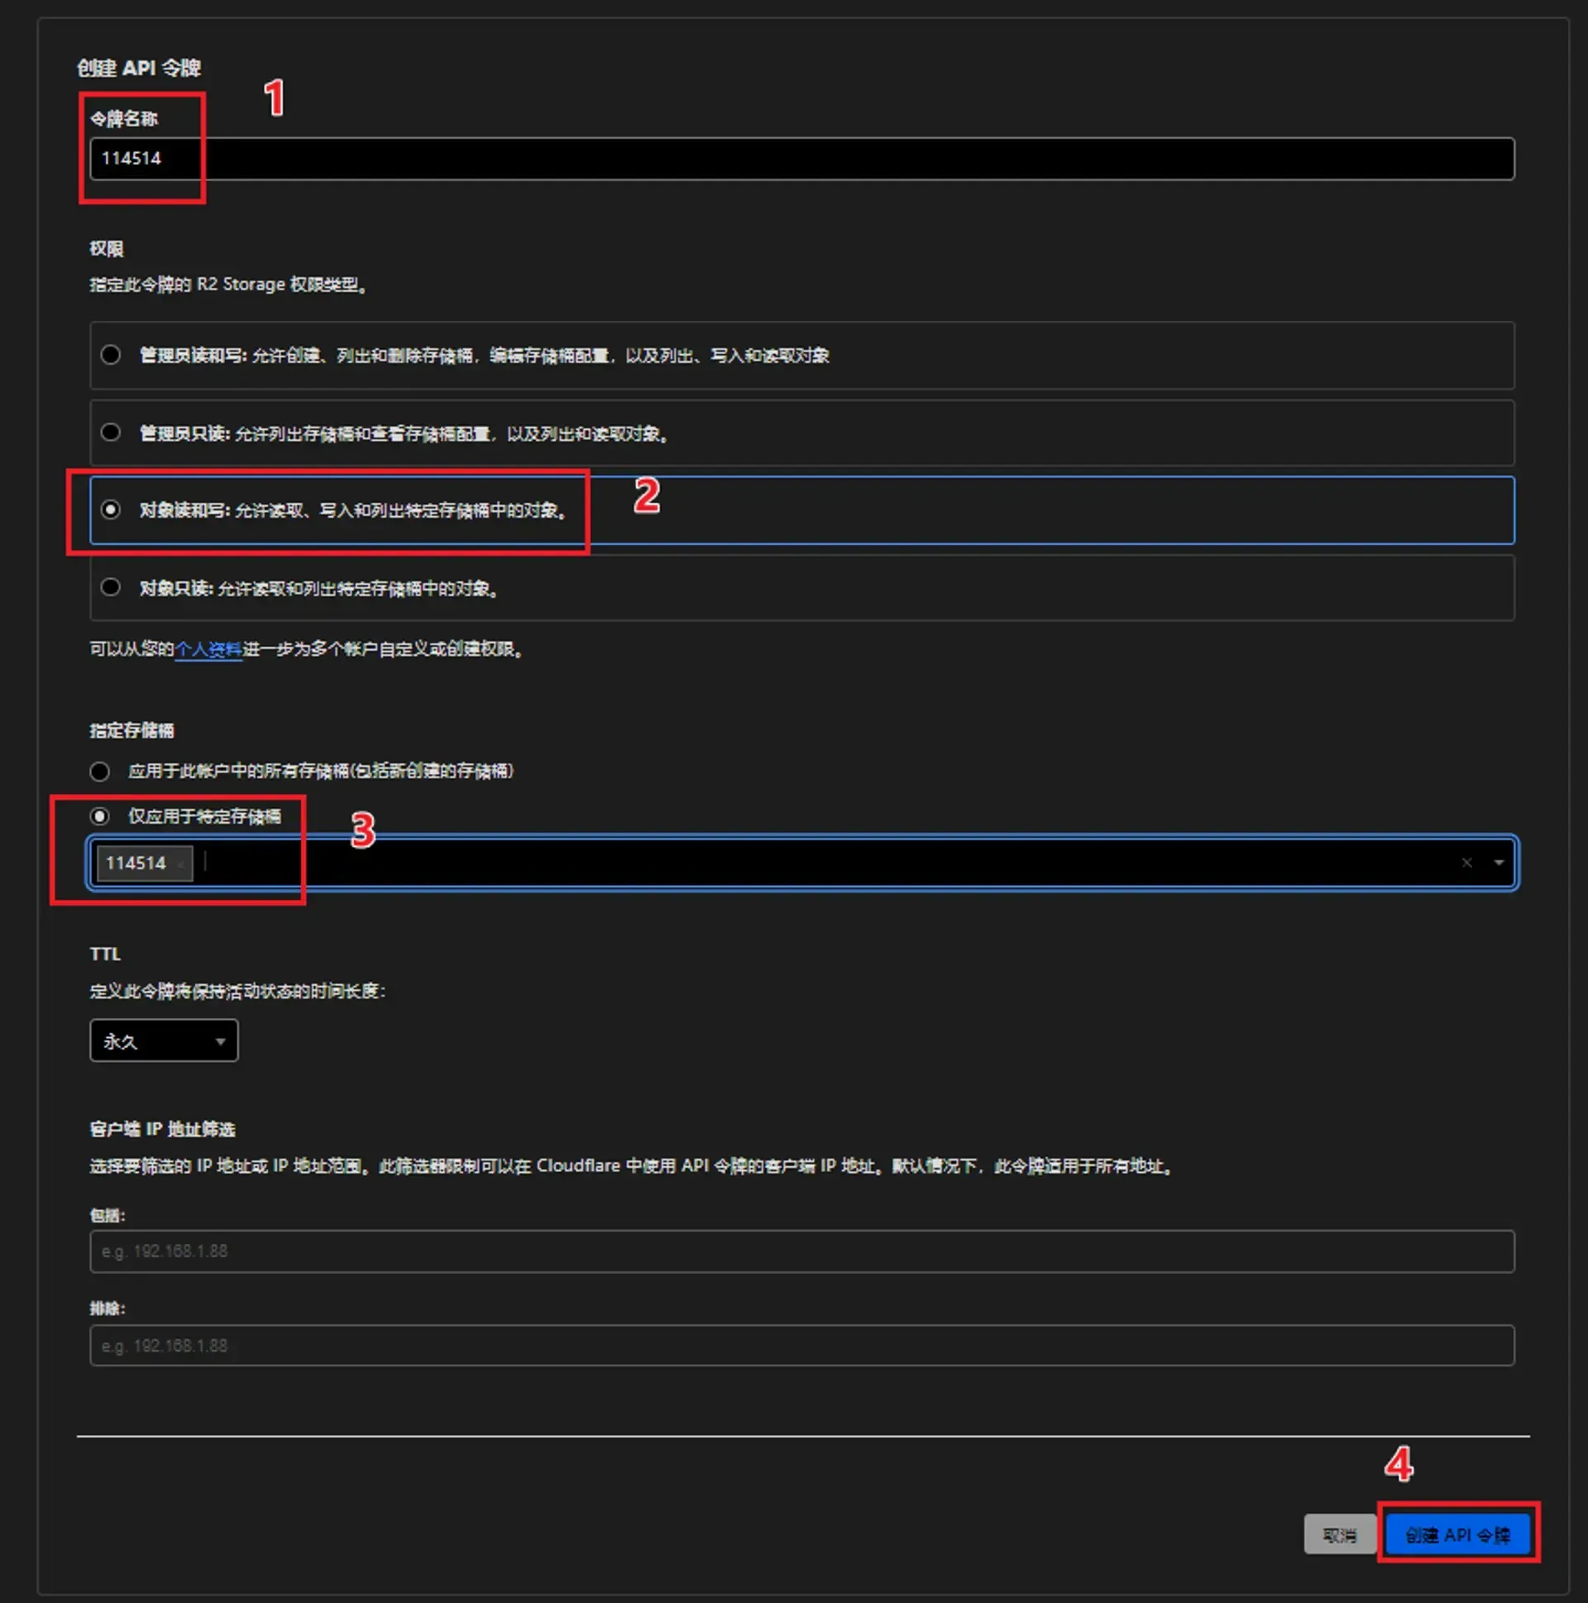This screenshot has height=1603, width=1588.
Task: Click the 令牌名称 input field
Action: pyautogui.click(x=801, y=159)
